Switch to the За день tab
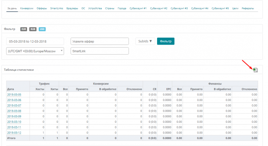Viewport: 268px width, 146px height. click(x=12, y=8)
